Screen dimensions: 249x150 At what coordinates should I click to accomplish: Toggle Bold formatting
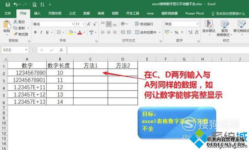coord(35,32)
